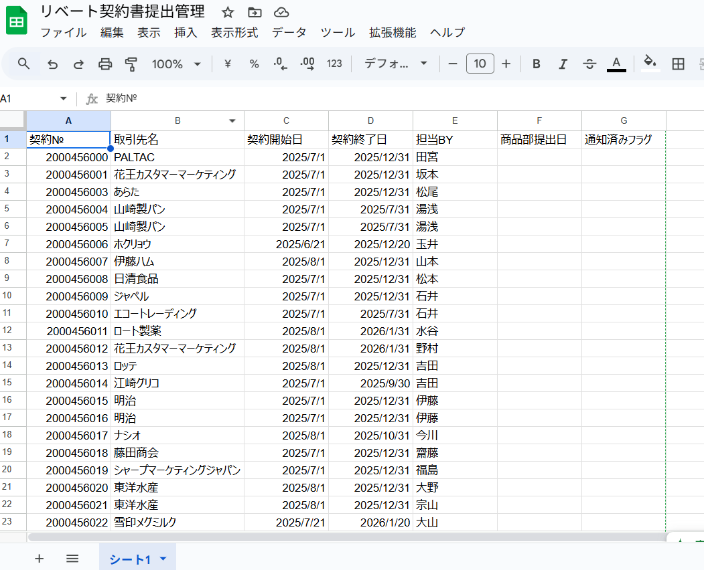Add a new sheet with plus button
This screenshot has width=704, height=570.
point(39,559)
